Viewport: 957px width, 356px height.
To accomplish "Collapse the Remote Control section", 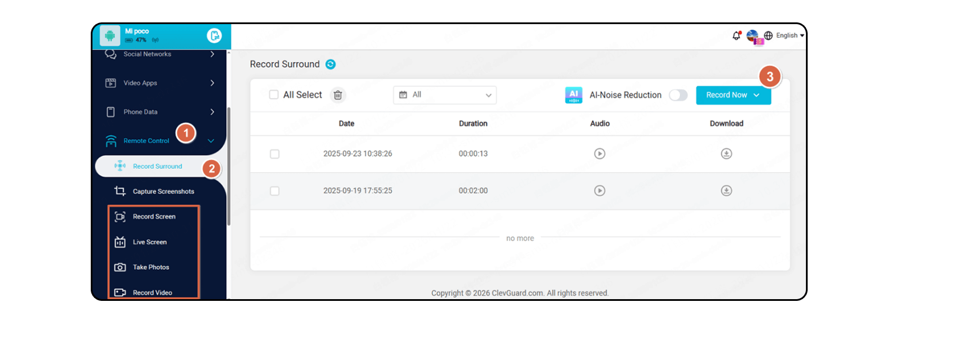I will (x=211, y=141).
